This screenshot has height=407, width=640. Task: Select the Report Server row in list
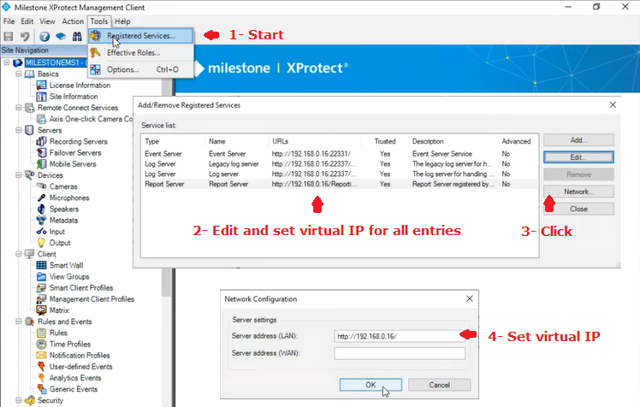pyautogui.click(x=338, y=184)
